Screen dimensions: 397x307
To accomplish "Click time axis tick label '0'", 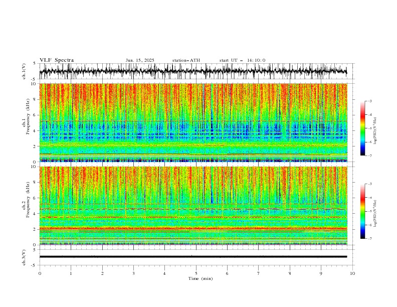I will tap(40, 273).
